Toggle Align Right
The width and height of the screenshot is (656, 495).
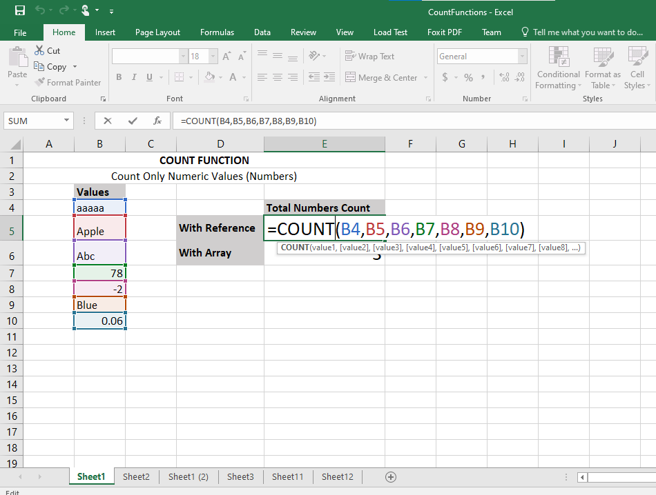click(x=293, y=77)
